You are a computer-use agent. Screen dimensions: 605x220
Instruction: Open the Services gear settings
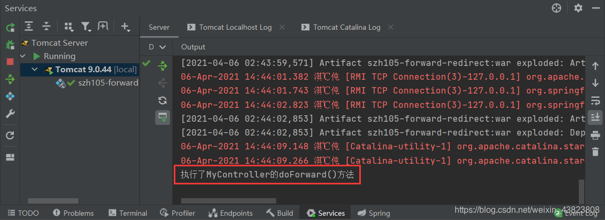(x=578, y=8)
